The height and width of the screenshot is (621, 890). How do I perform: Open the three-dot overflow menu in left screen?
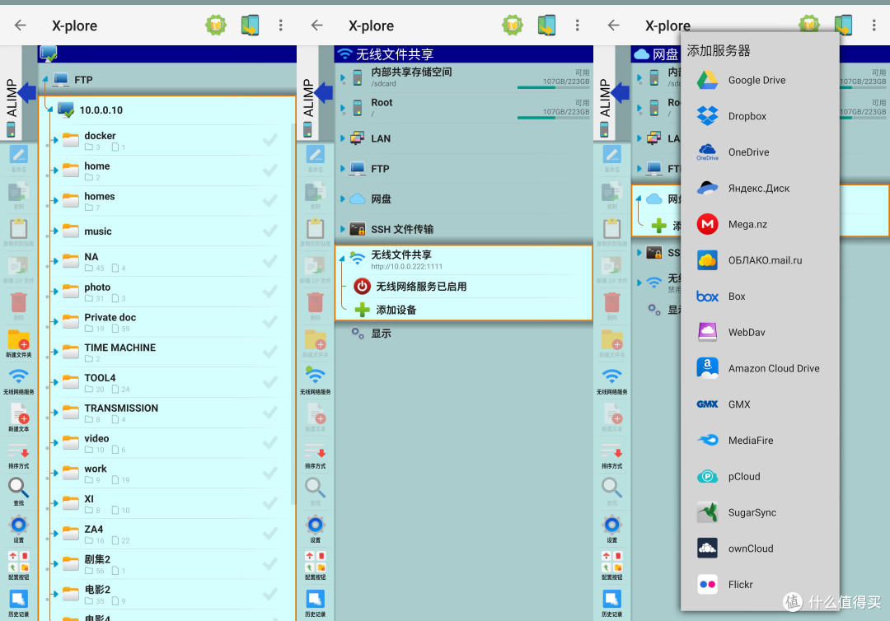[280, 25]
